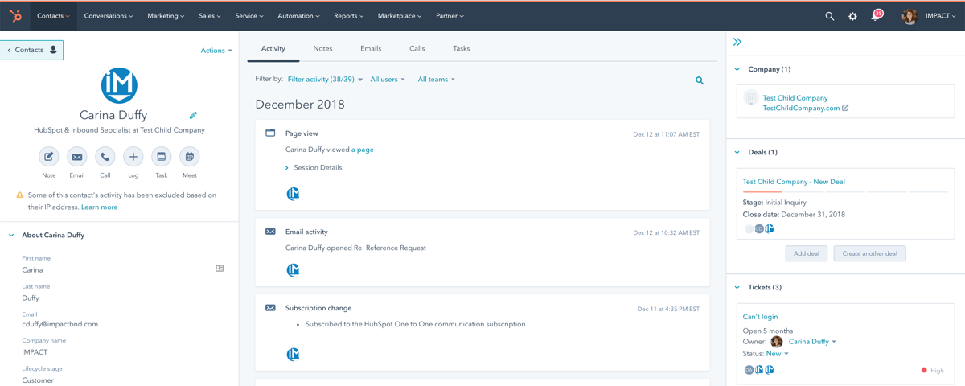Open the Marketing navigation menu
This screenshot has height=386, width=965.
click(x=166, y=16)
